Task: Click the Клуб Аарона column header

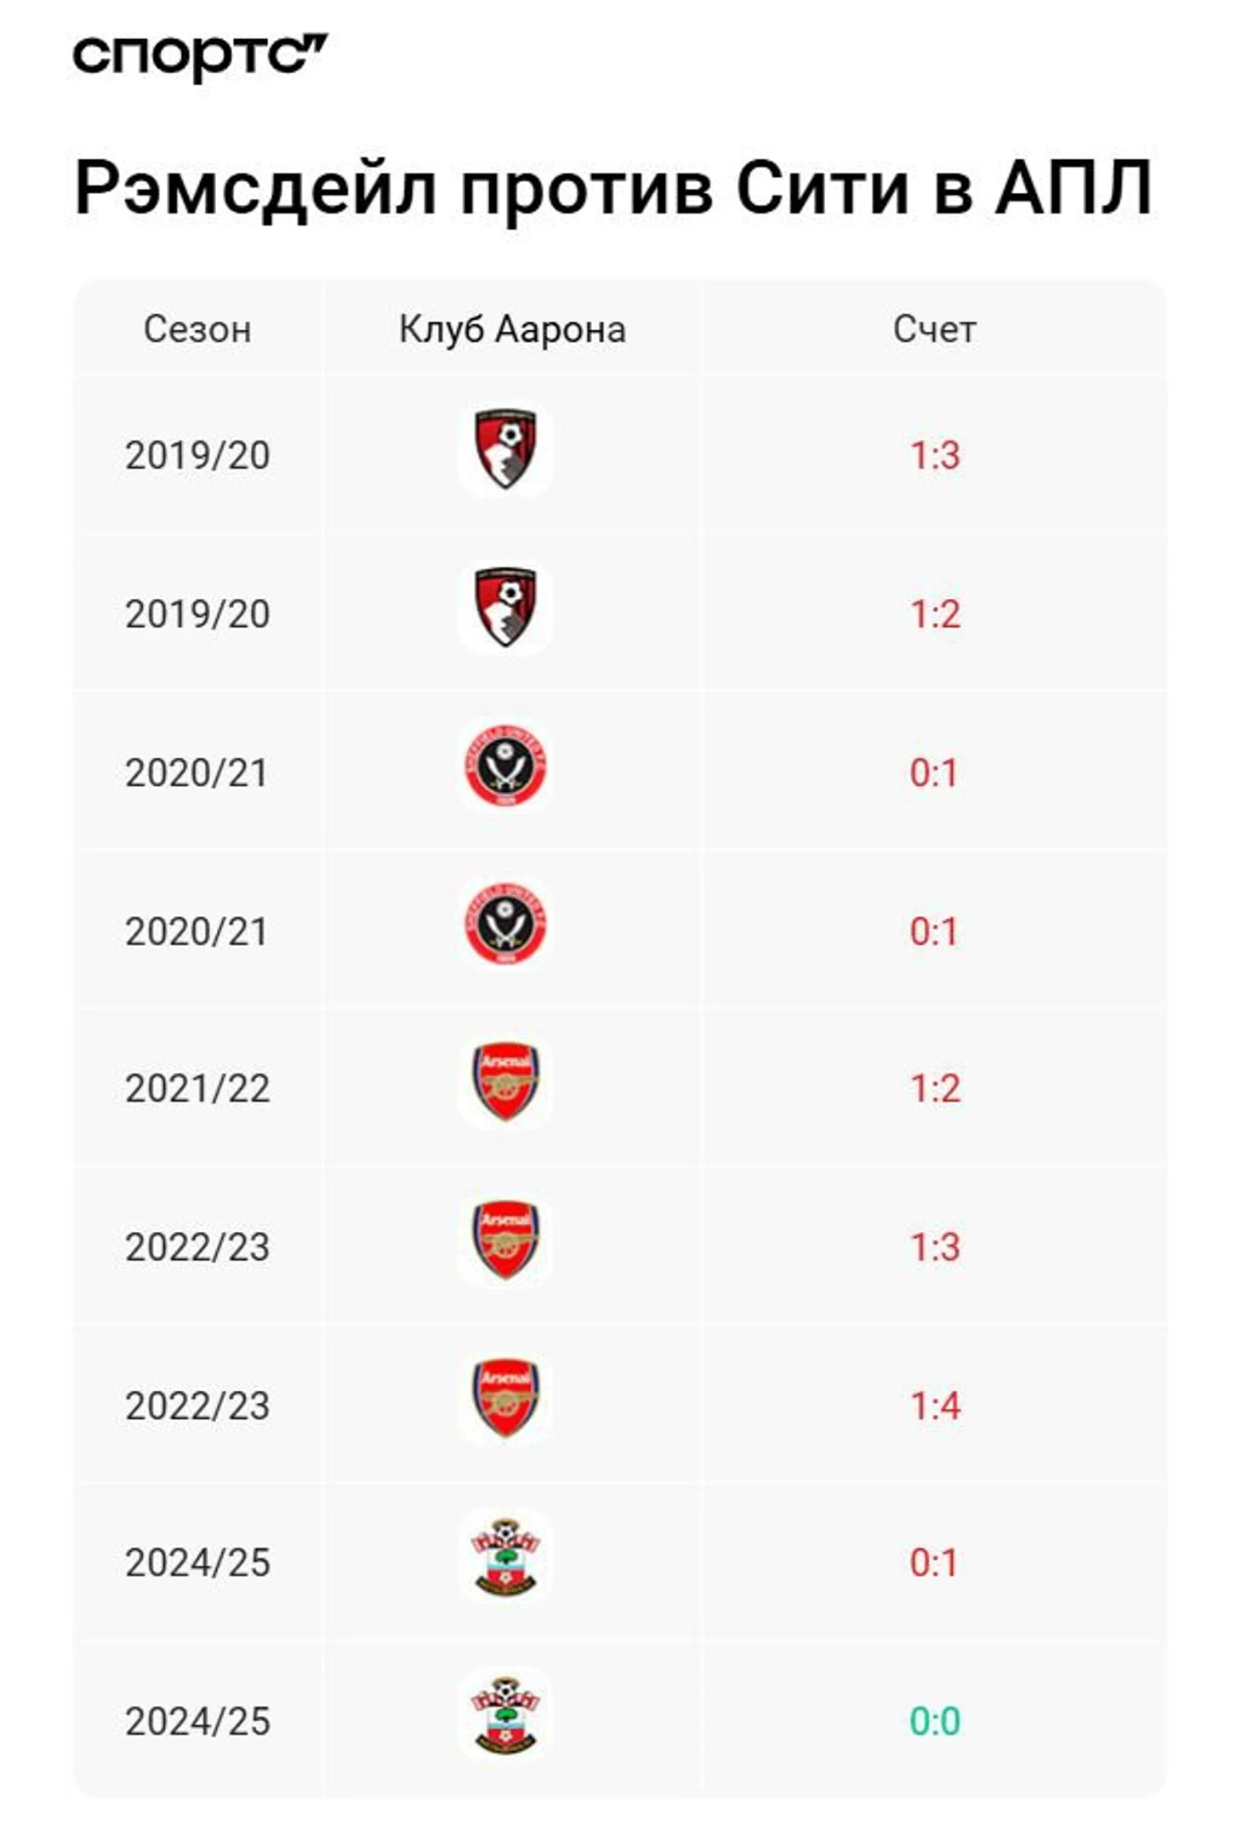Action: coord(513,330)
